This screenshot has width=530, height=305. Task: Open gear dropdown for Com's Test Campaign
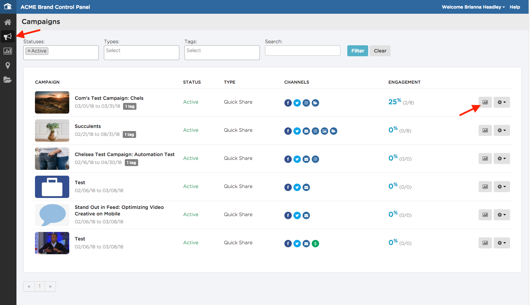502,102
